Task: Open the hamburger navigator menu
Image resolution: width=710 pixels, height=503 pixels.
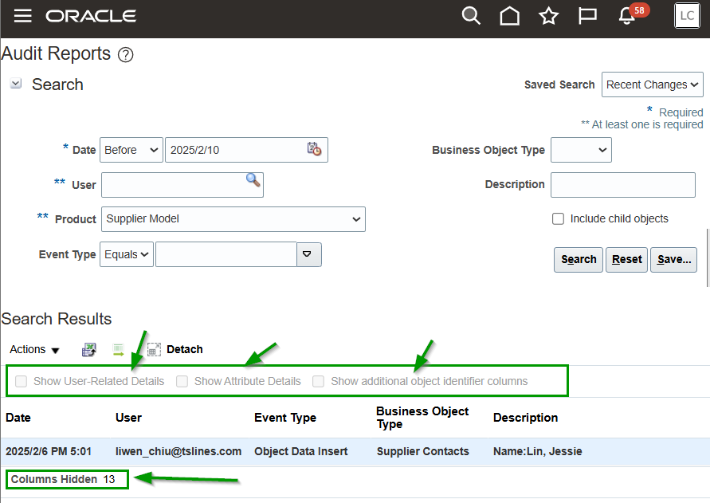Action: (x=22, y=16)
